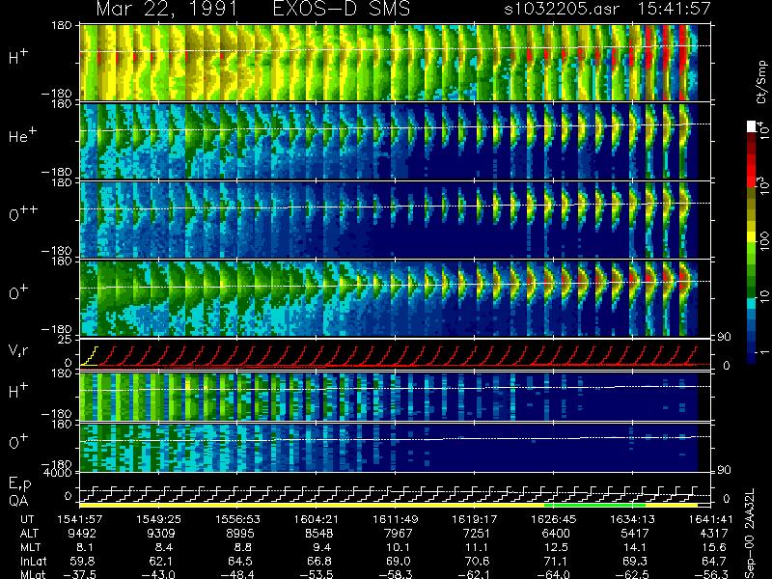Click the green segment of the QA bar
This screenshot has width=772, height=579.
click(594, 505)
